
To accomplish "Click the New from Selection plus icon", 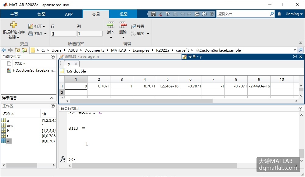I will (x=14, y=25).
